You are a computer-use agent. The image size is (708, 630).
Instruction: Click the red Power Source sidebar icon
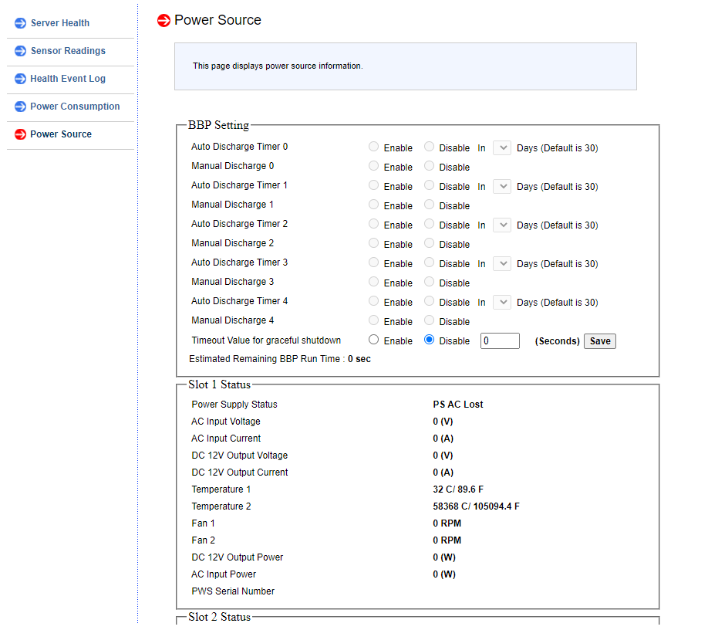20,134
